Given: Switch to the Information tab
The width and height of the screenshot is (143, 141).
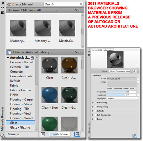Looking at the screenshot, I should point(108,50).
